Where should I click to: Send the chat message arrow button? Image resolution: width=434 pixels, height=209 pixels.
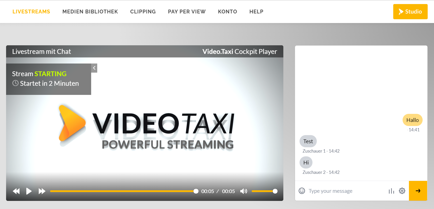[x=418, y=191]
